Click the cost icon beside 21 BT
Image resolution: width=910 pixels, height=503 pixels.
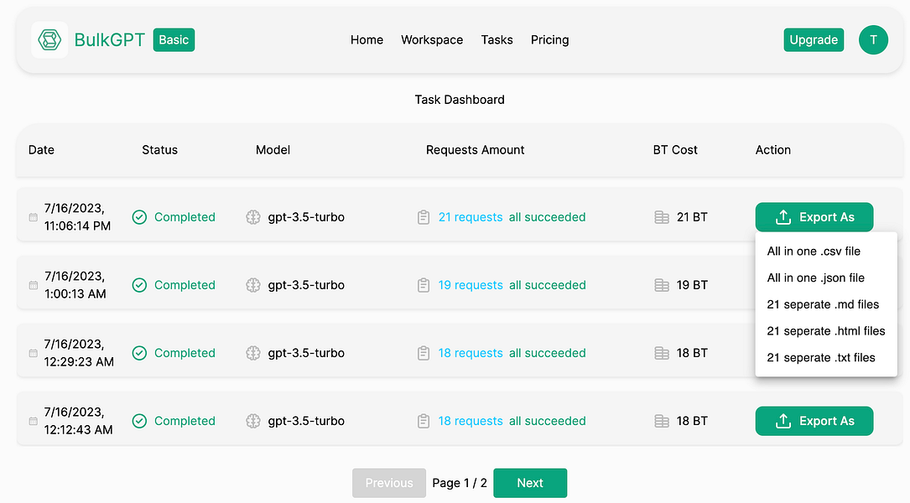click(662, 217)
